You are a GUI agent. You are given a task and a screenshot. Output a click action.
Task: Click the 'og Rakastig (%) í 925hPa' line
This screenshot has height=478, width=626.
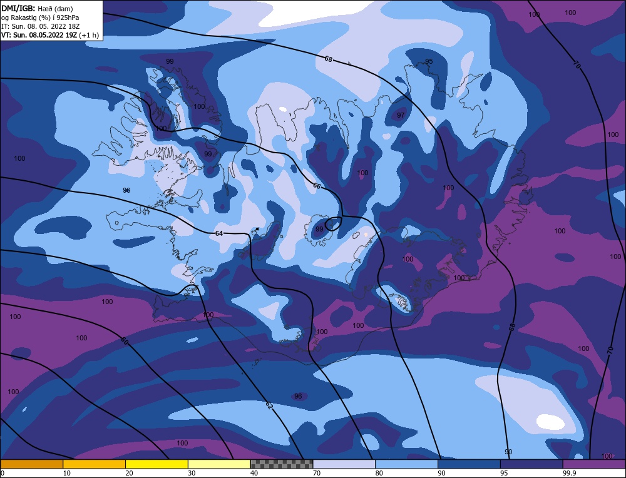click(x=40, y=18)
